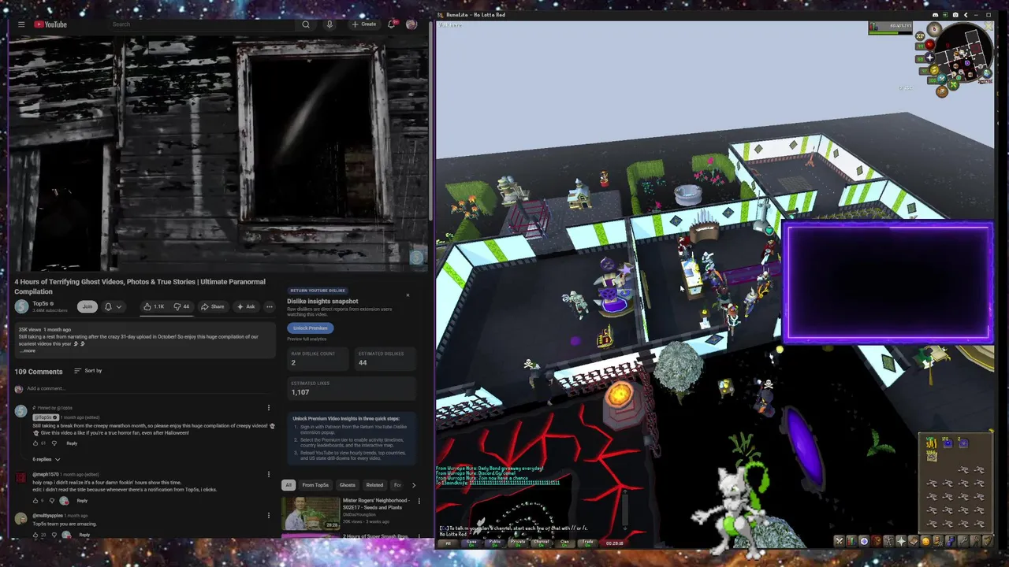The width and height of the screenshot is (1009, 567).
Task: Close the Return YouTube Dislike panel
Action: [x=408, y=295]
